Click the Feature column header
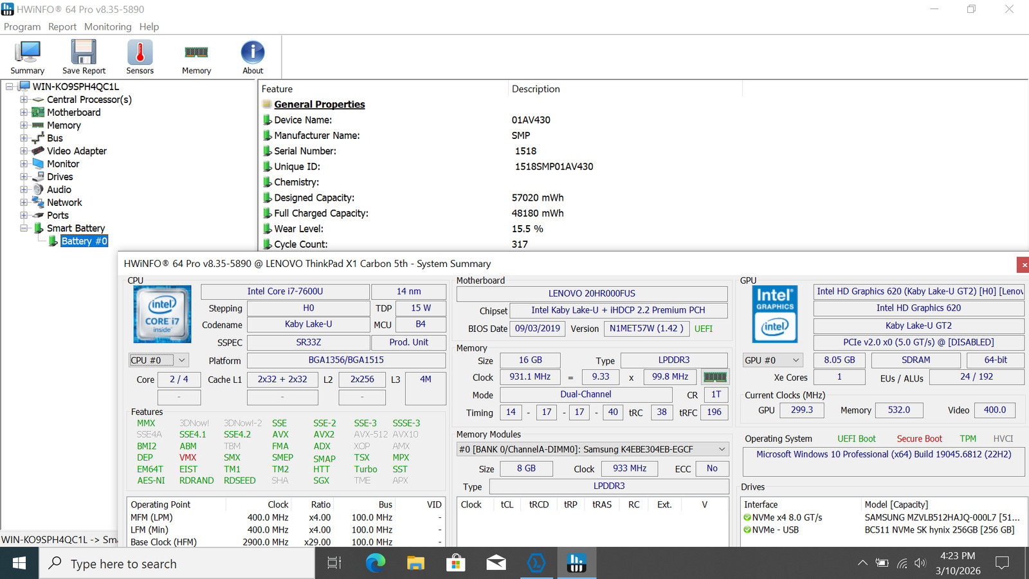Viewport: 1029px width, 579px height. 383,89
